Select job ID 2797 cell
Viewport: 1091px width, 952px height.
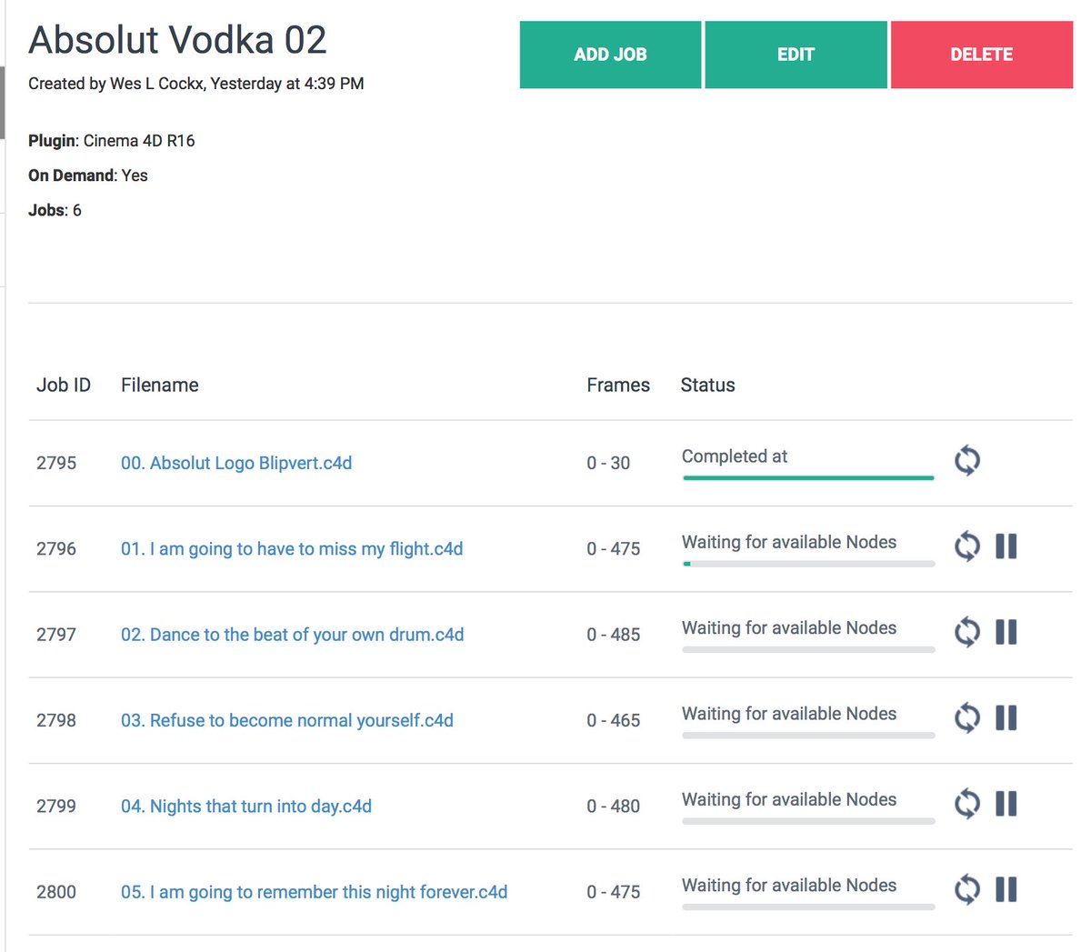pyautogui.click(x=56, y=635)
